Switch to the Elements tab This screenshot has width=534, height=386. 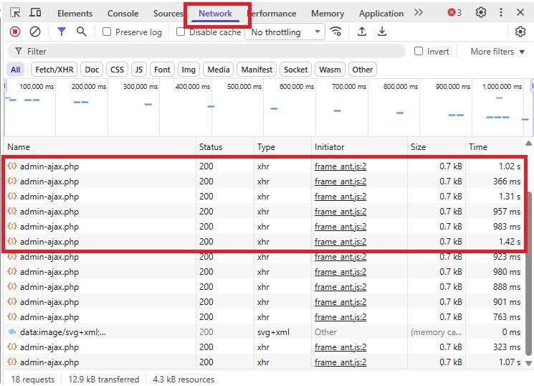pyautogui.click(x=75, y=14)
